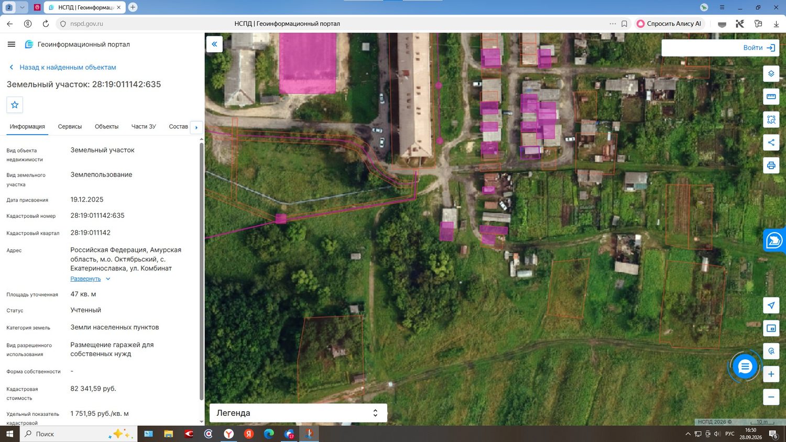Show hidden system tray icons
Image resolution: width=786 pixels, height=442 pixels.
coord(688,434)
